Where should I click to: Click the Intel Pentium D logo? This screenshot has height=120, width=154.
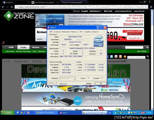coord(98,41)
